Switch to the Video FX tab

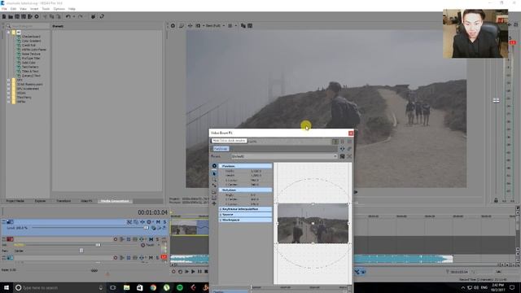86,201
